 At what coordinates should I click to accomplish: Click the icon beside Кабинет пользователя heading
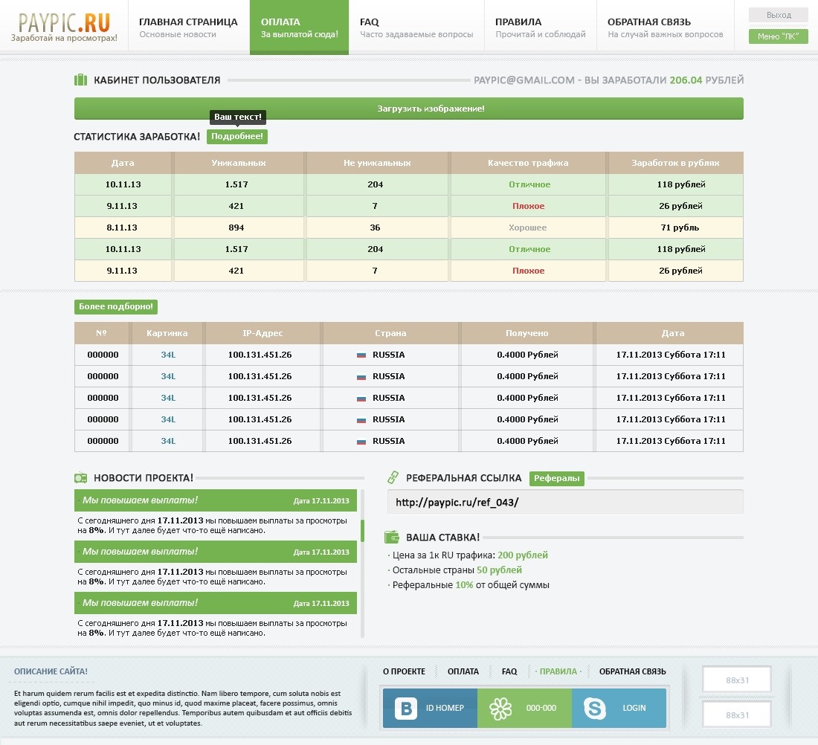pyautogui.click(x=80, y=80)
